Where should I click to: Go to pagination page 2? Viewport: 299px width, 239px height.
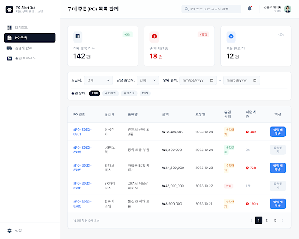click(x=267, y=220)
